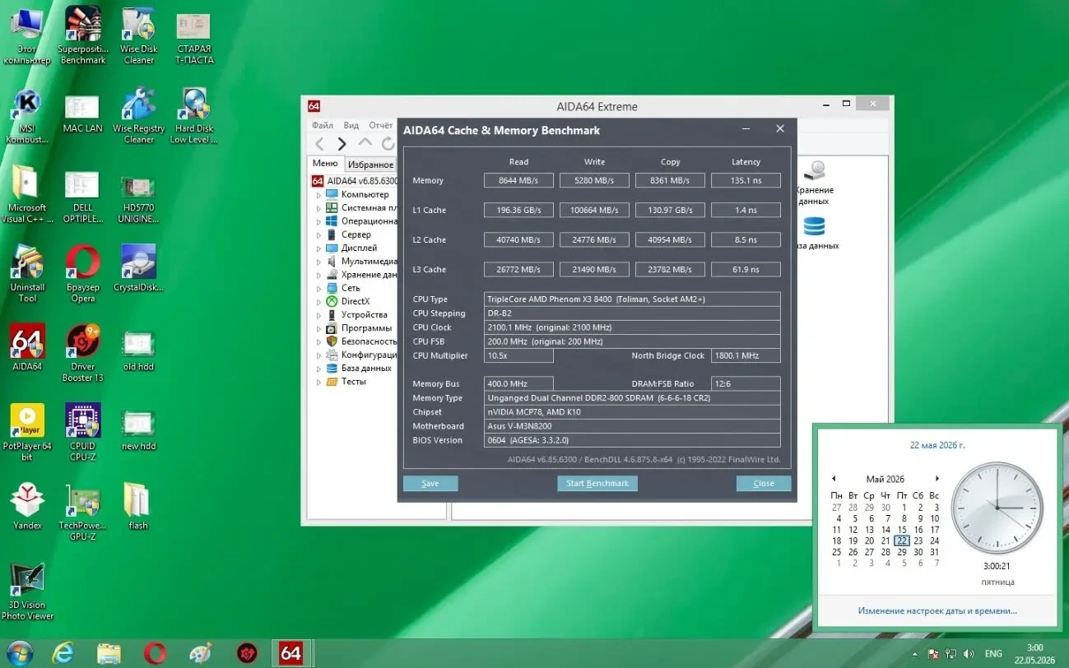The image size is (1069, 668).
Task: Open old hdd desktop file
Action: [139, 350]
